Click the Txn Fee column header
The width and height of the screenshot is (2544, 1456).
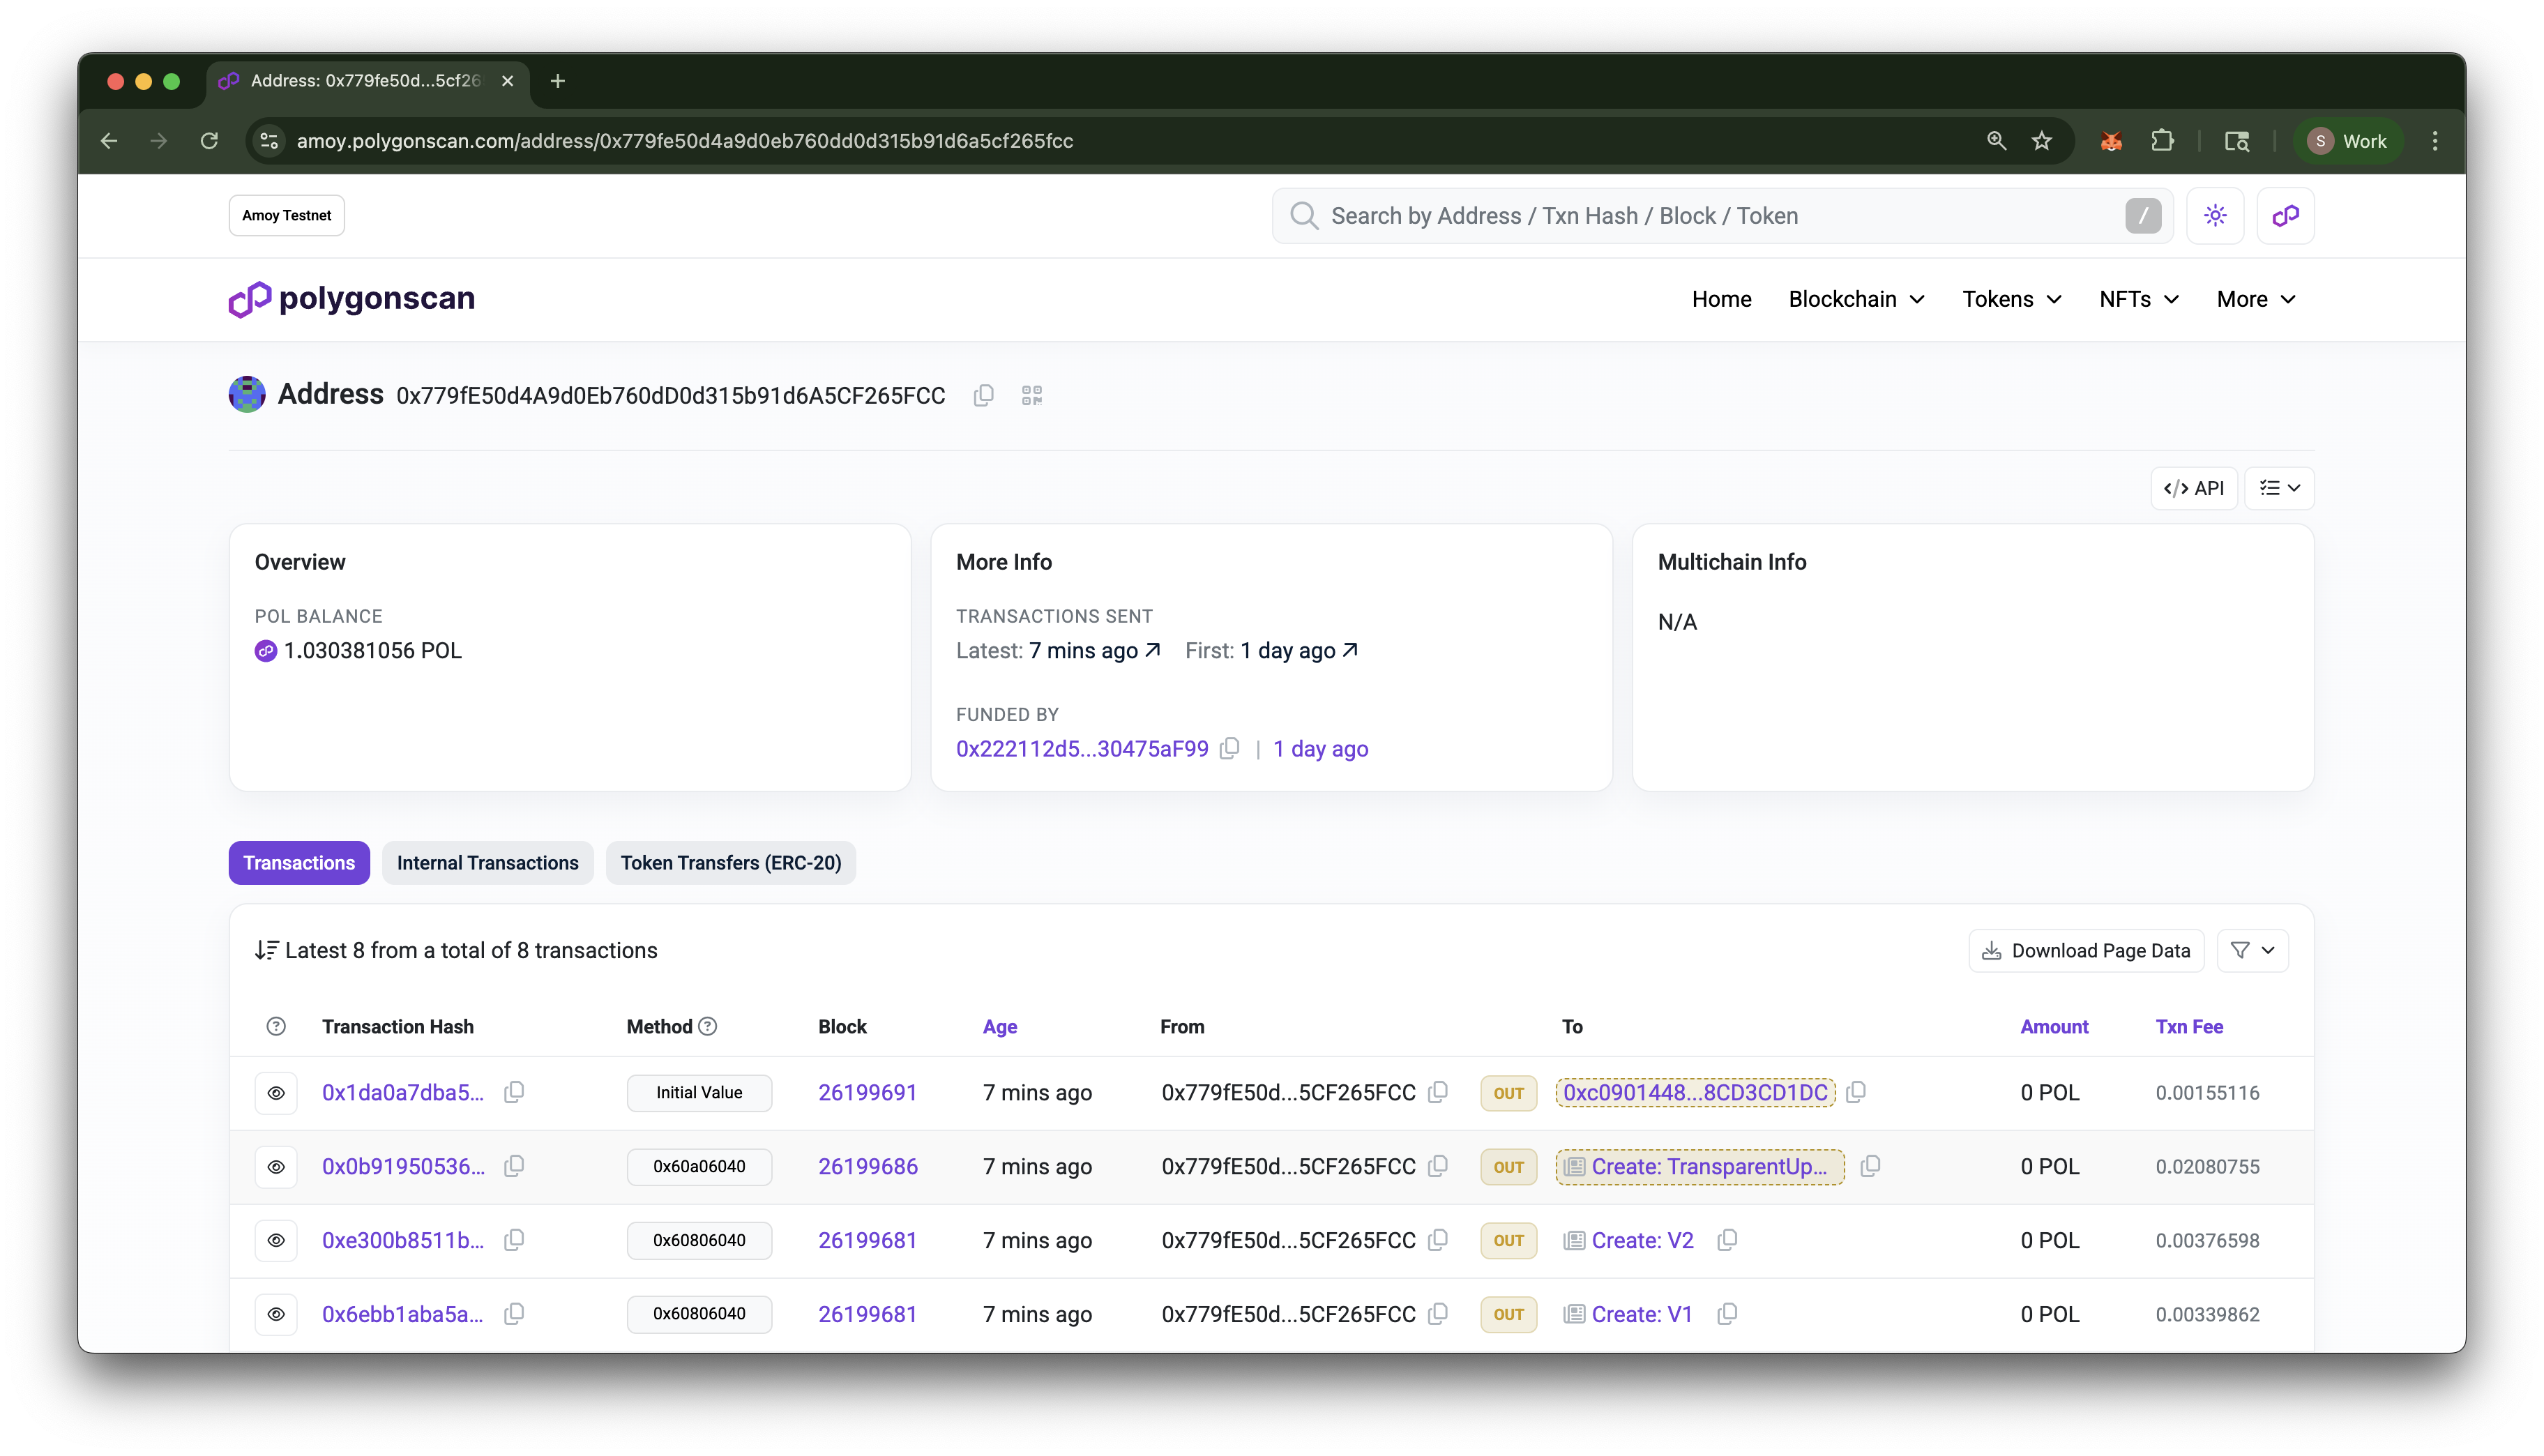(2189, 1026)
